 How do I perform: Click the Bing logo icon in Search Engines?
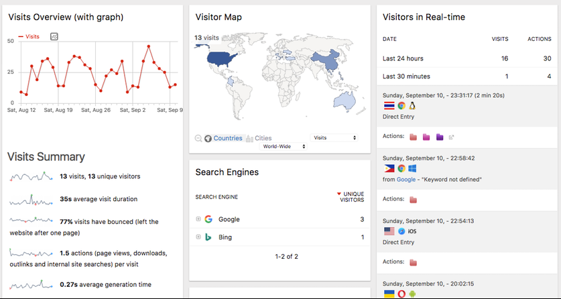208,237
